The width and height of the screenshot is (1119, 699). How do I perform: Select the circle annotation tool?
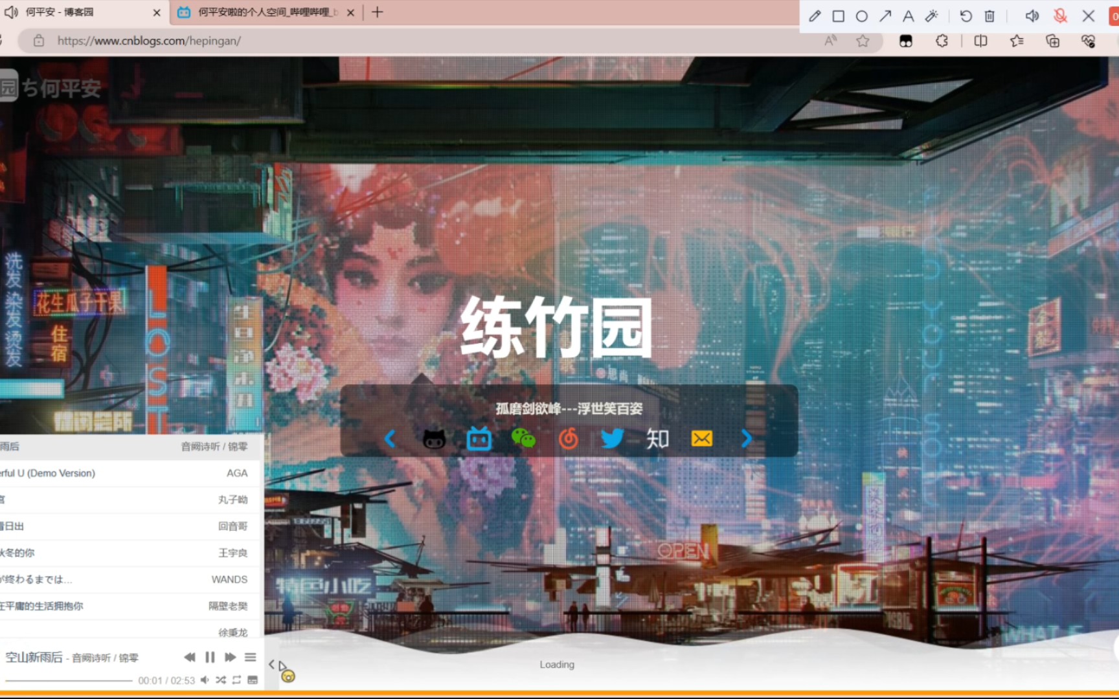pyautogui.click(x=861, y=16)
